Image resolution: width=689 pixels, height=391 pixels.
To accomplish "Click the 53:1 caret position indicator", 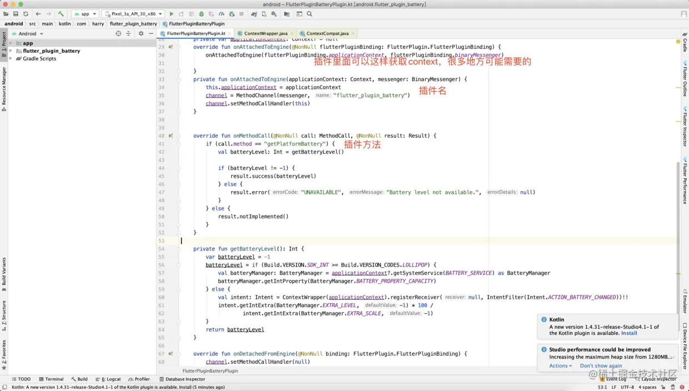I will tap(602, 387).
